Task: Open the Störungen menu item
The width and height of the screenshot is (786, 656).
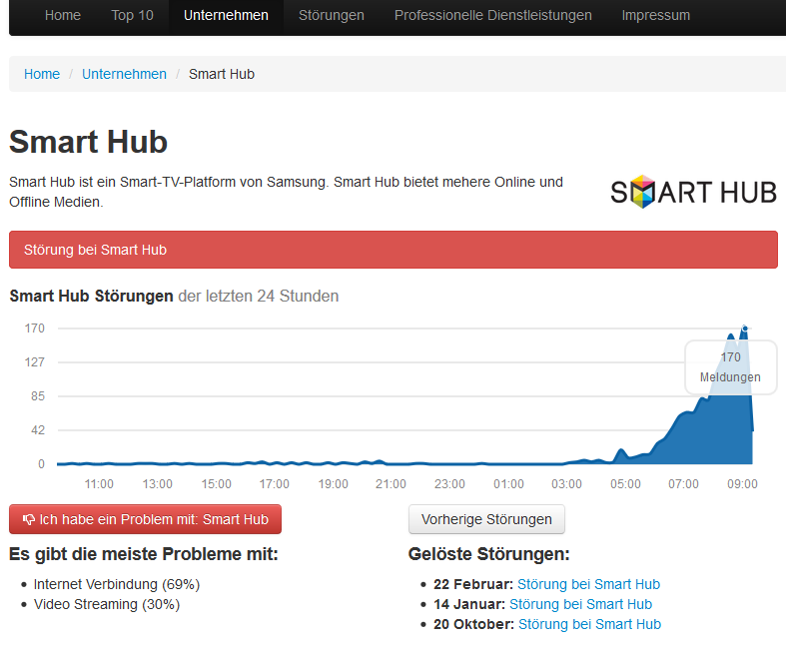Action: coord(332,16)
